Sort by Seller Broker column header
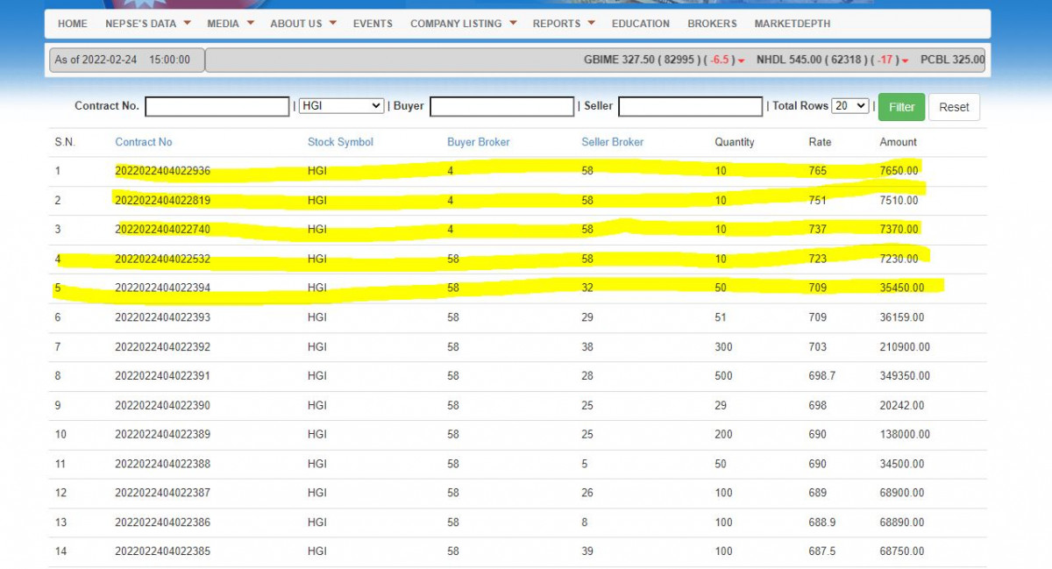Image resolution: width=1052 pixels, height=569 pixels. click(613, 142)
